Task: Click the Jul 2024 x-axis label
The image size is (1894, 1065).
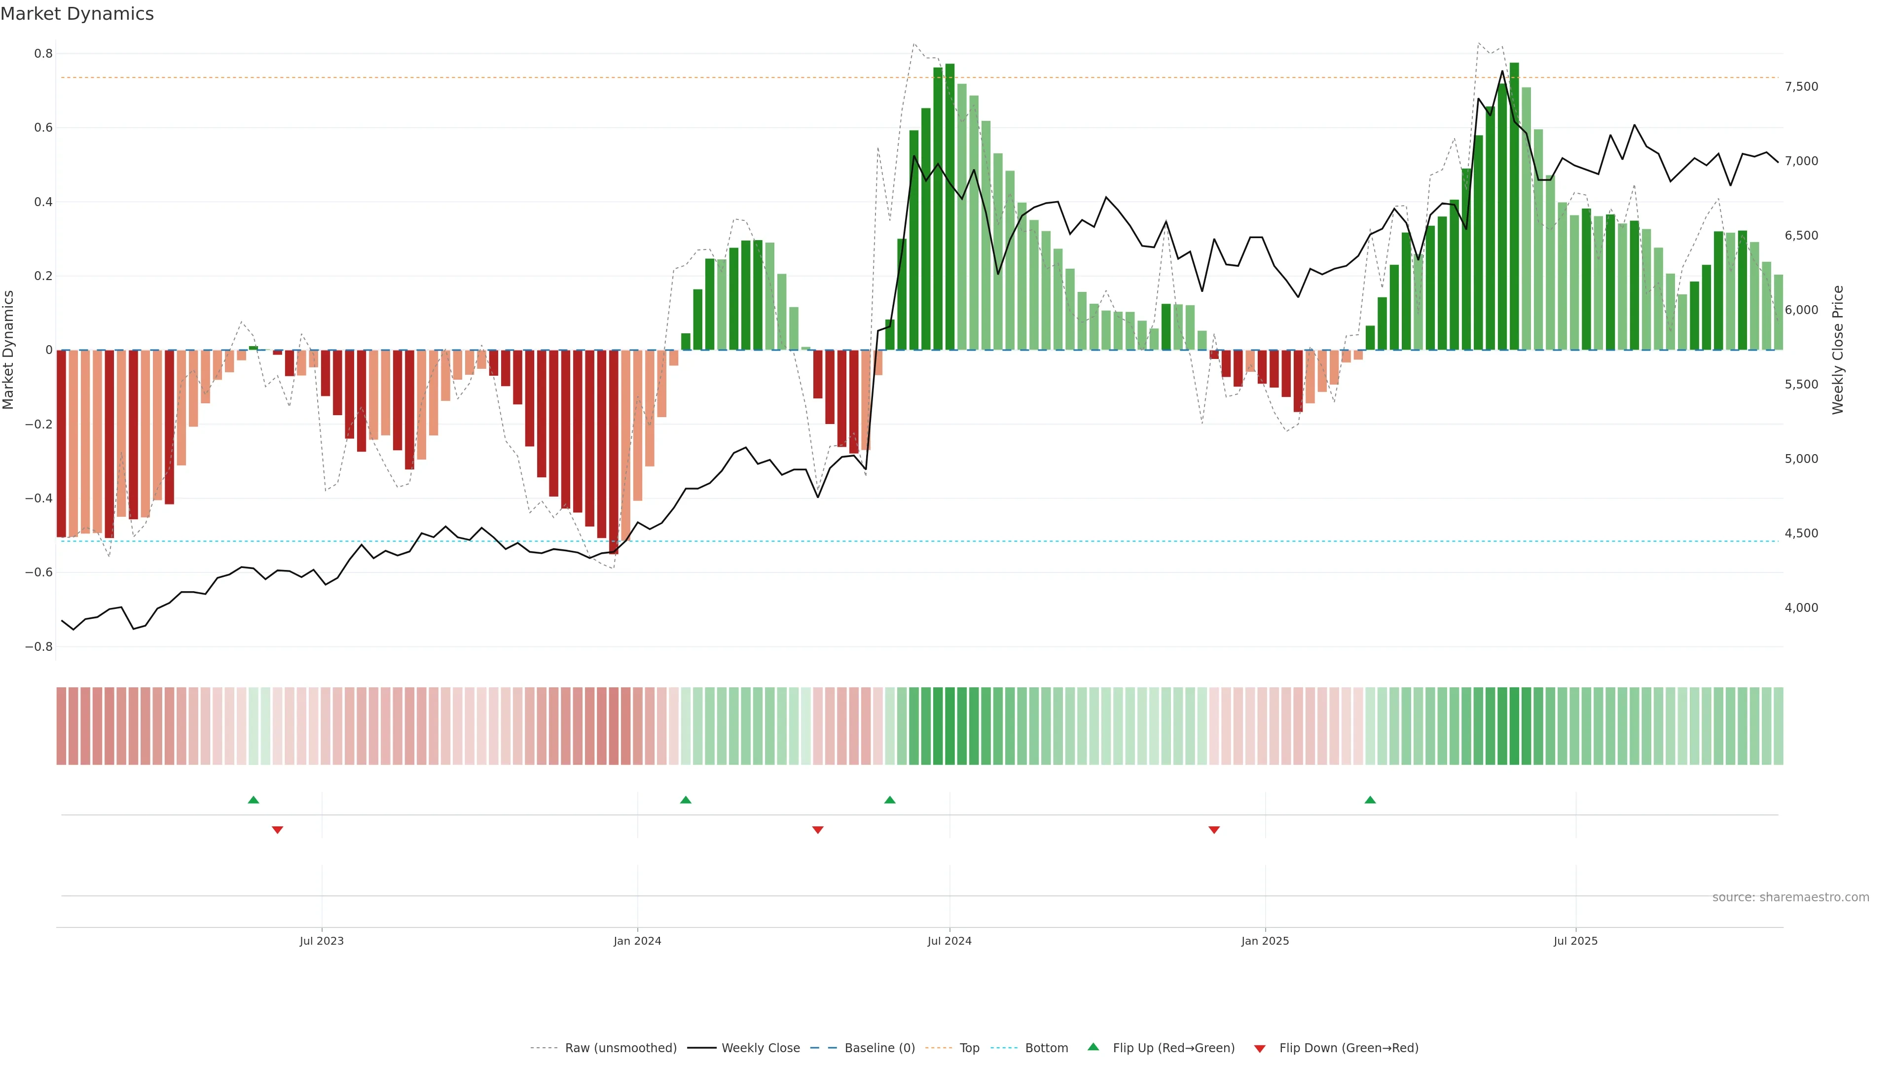Action: tap(949, 941)
